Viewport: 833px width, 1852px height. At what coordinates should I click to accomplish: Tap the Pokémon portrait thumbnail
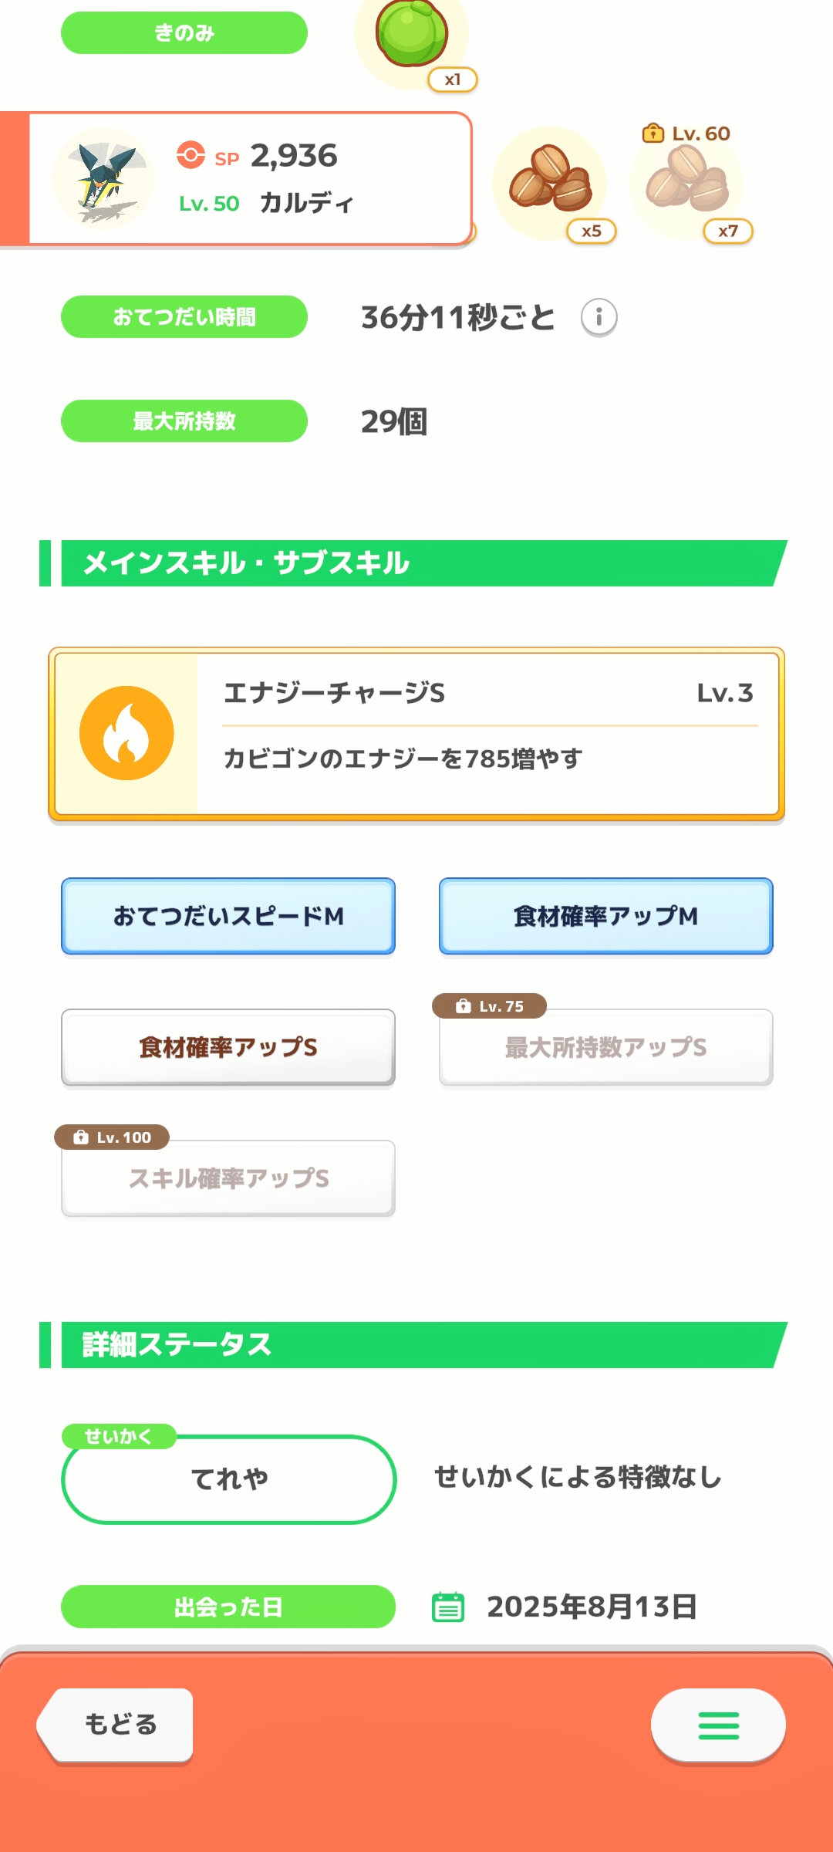[x=103, y=179]
